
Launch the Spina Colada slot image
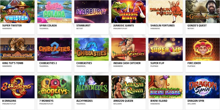[54, 11]
